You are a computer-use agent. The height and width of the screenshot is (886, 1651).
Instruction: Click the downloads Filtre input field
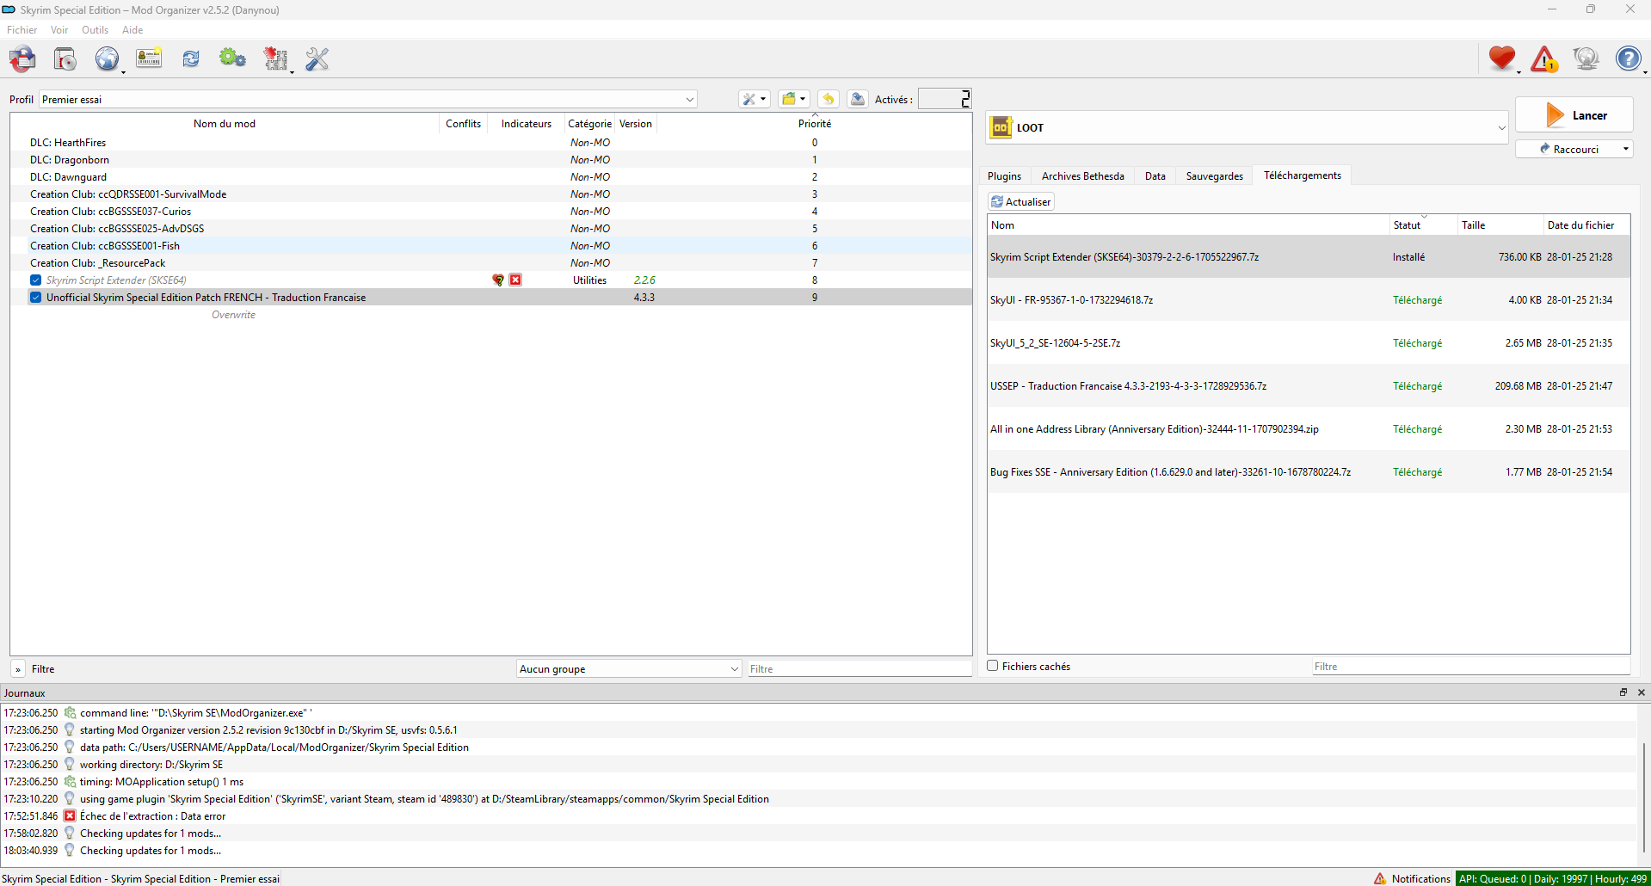pos(1470,666)
